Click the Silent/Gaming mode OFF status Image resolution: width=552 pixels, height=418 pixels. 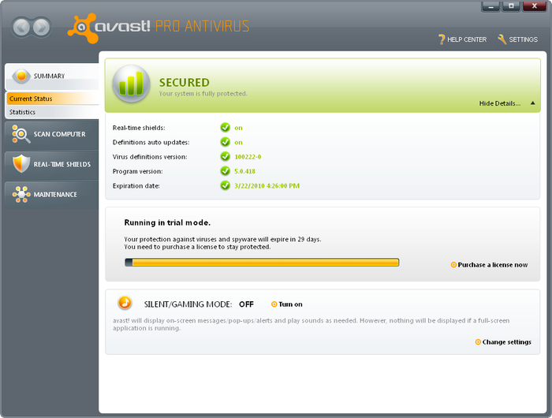click(246, 304)
